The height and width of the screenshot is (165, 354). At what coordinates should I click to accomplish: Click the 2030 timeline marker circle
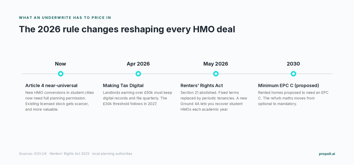(x=293, y=74)
